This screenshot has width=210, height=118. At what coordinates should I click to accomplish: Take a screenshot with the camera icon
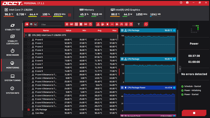(187, 3)
